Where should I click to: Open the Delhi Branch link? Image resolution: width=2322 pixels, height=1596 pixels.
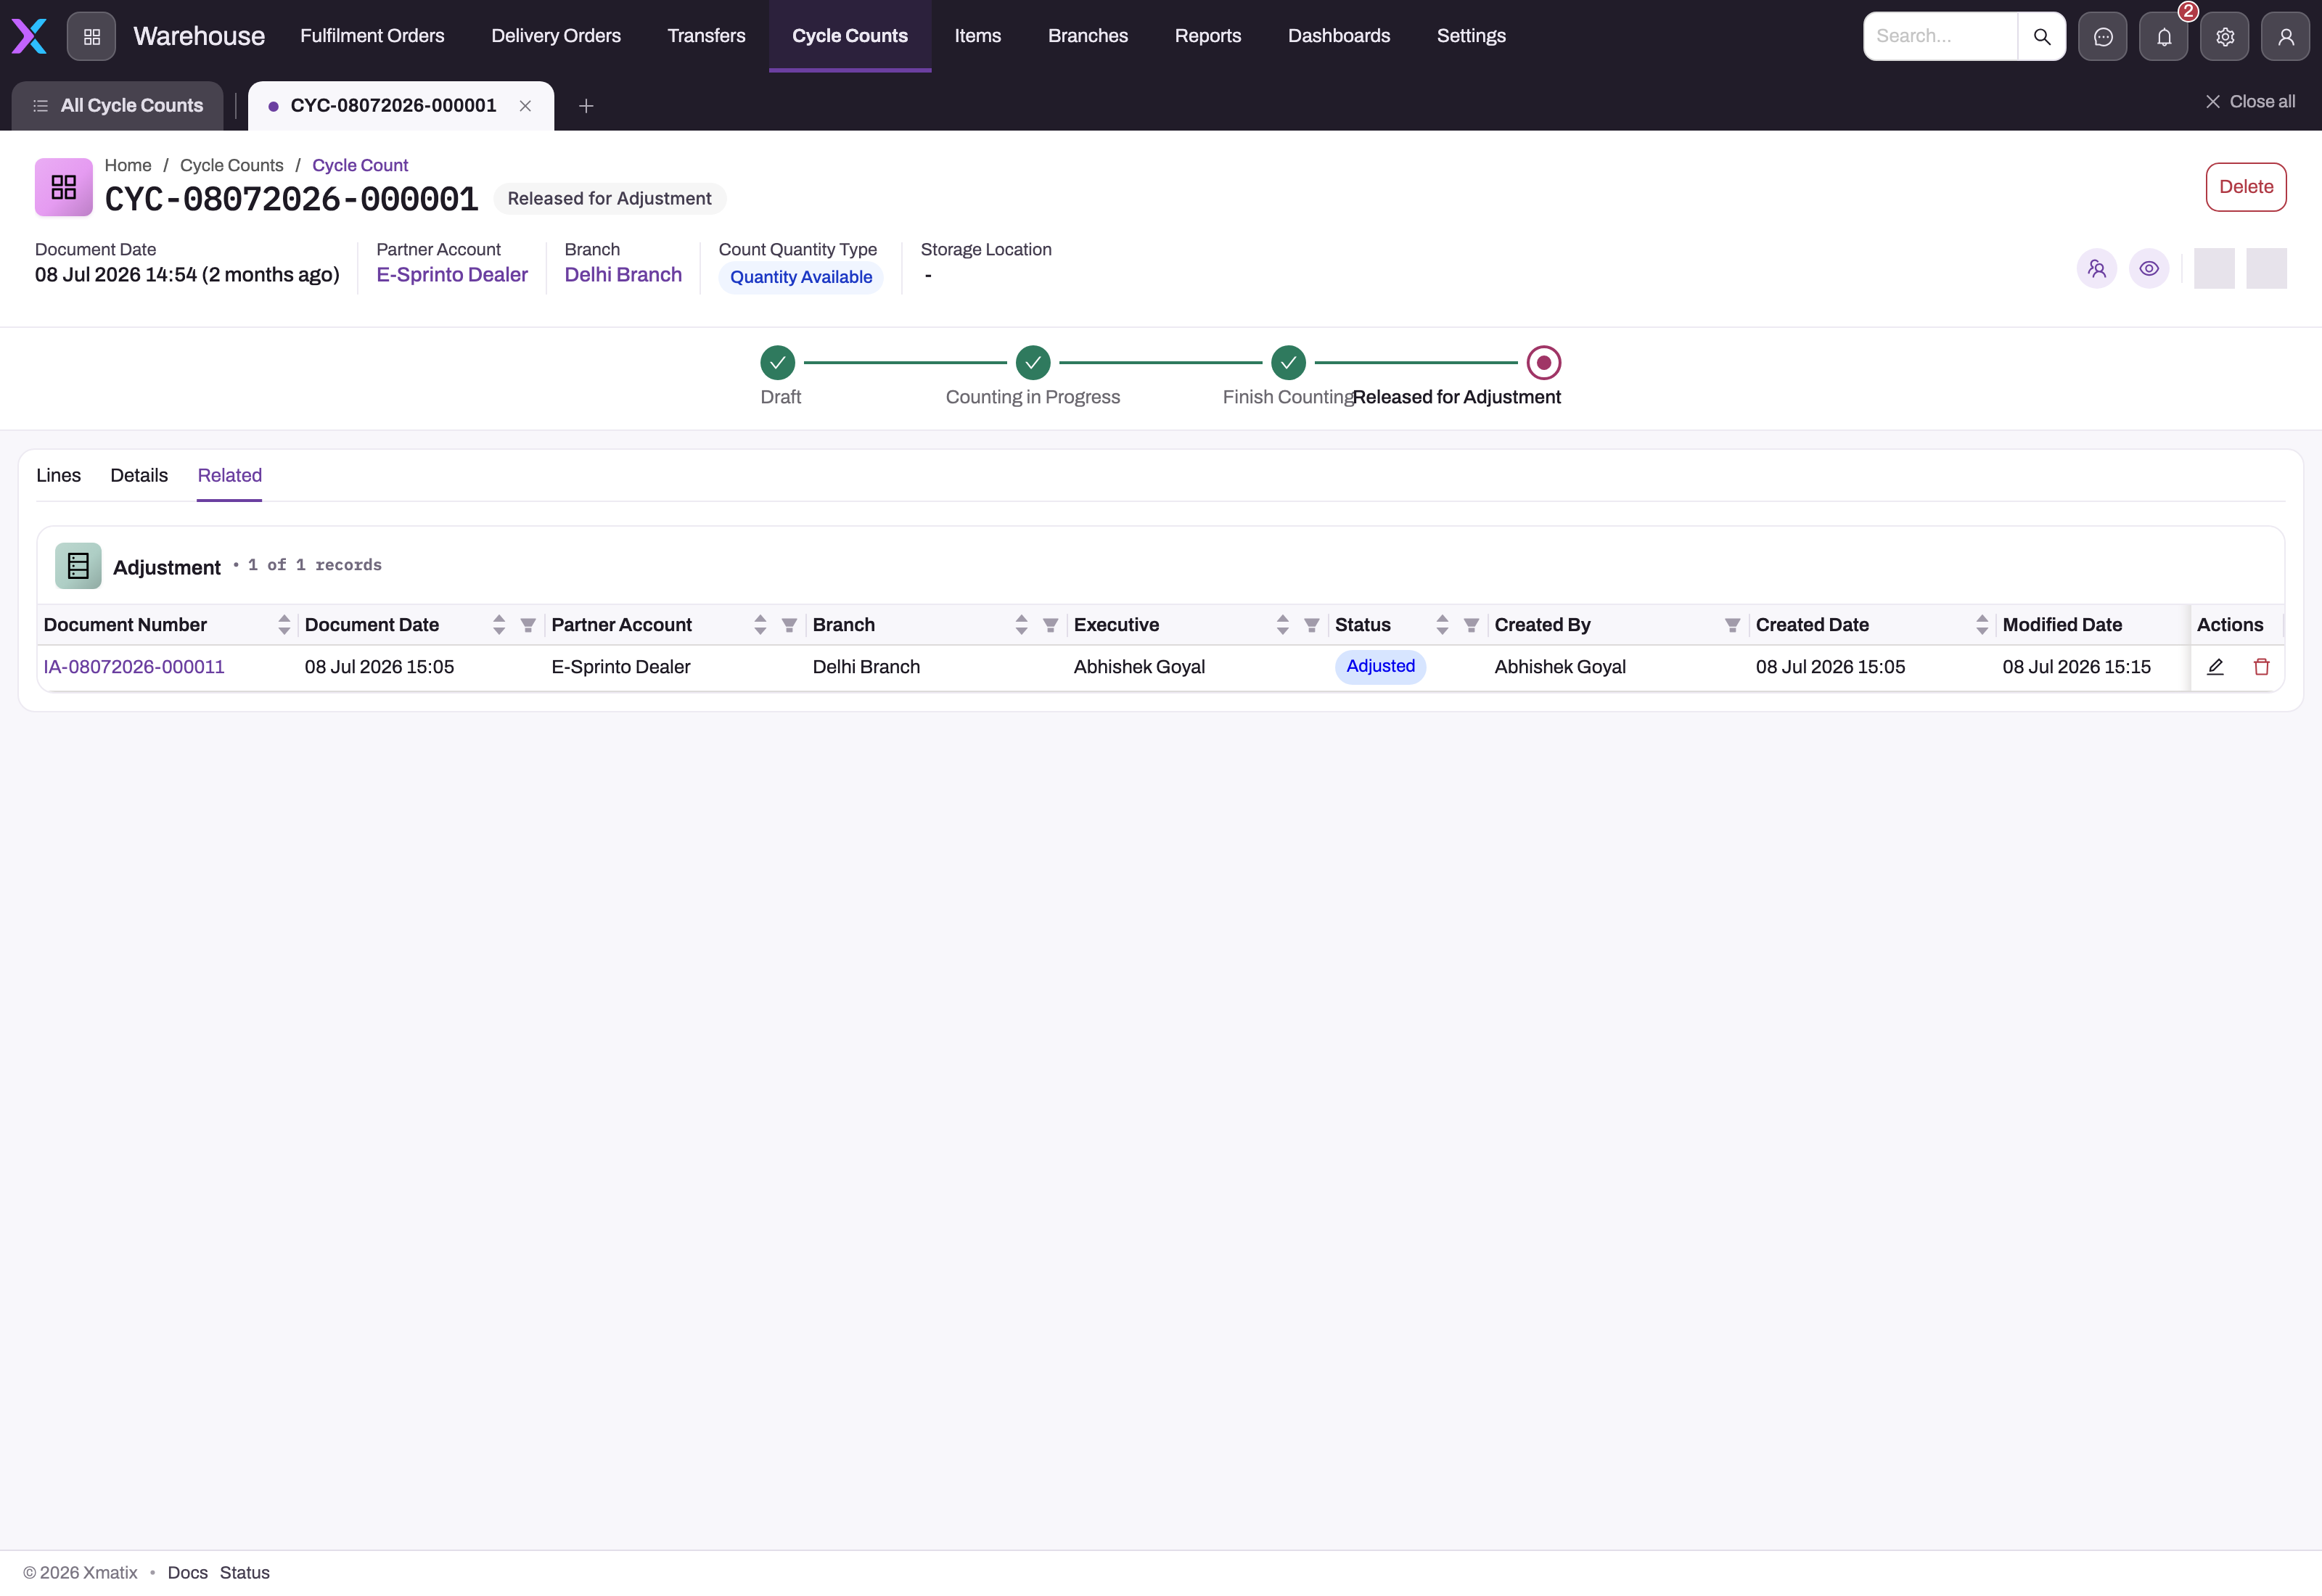(622, 275)
